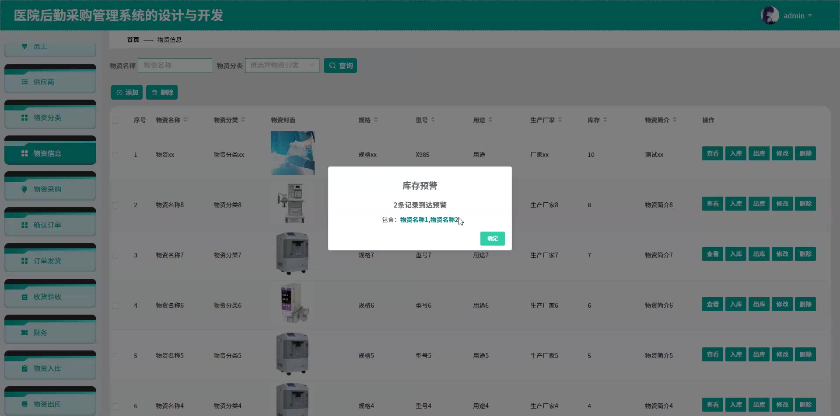Check the checkbox for row 物资名称8
The height and width of the screenshot is (416, 840).
click(x=115, y=205)
